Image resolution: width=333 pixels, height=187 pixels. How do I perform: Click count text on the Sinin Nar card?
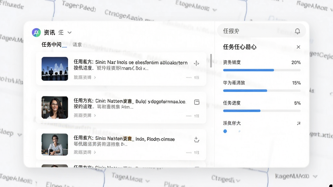pyautogui.click(x=196, y=78)
